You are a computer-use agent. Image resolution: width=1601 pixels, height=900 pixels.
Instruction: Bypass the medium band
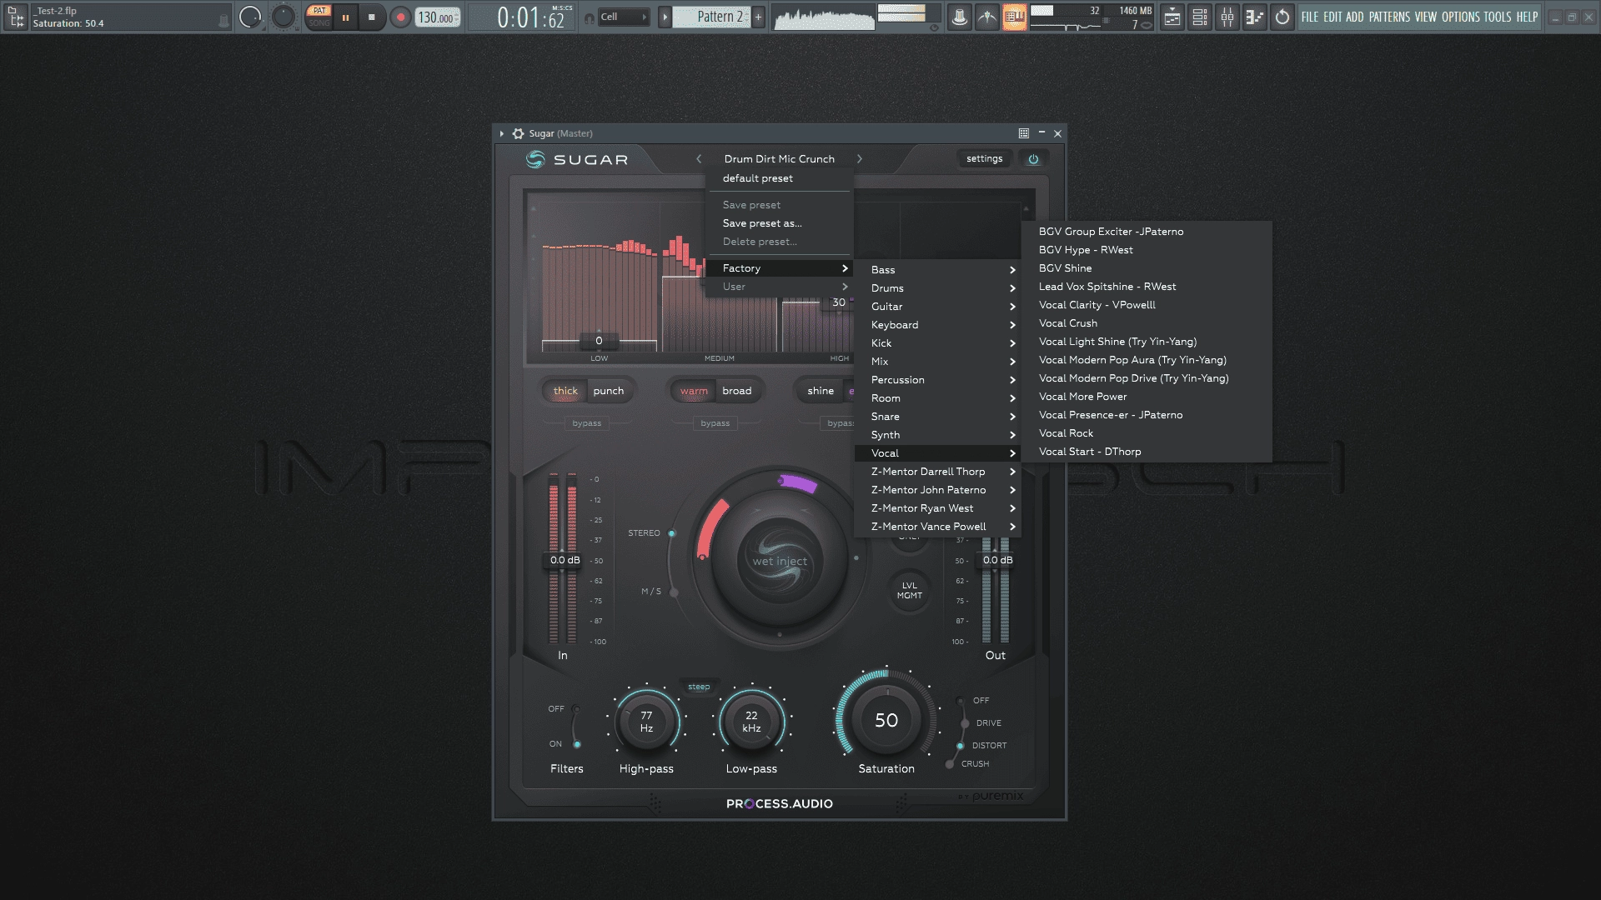(715, 423)
